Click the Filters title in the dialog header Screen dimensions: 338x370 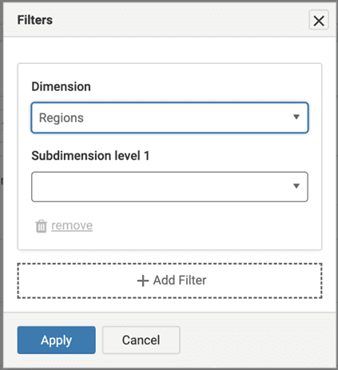point(35,20)
